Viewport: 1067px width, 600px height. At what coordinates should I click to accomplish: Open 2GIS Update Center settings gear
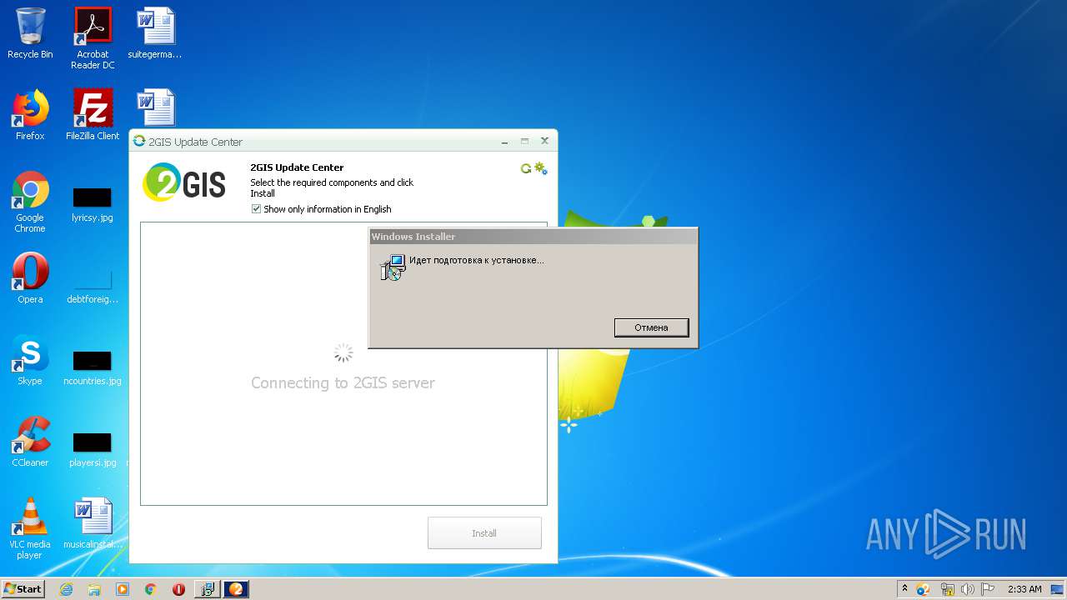point(541,168)
